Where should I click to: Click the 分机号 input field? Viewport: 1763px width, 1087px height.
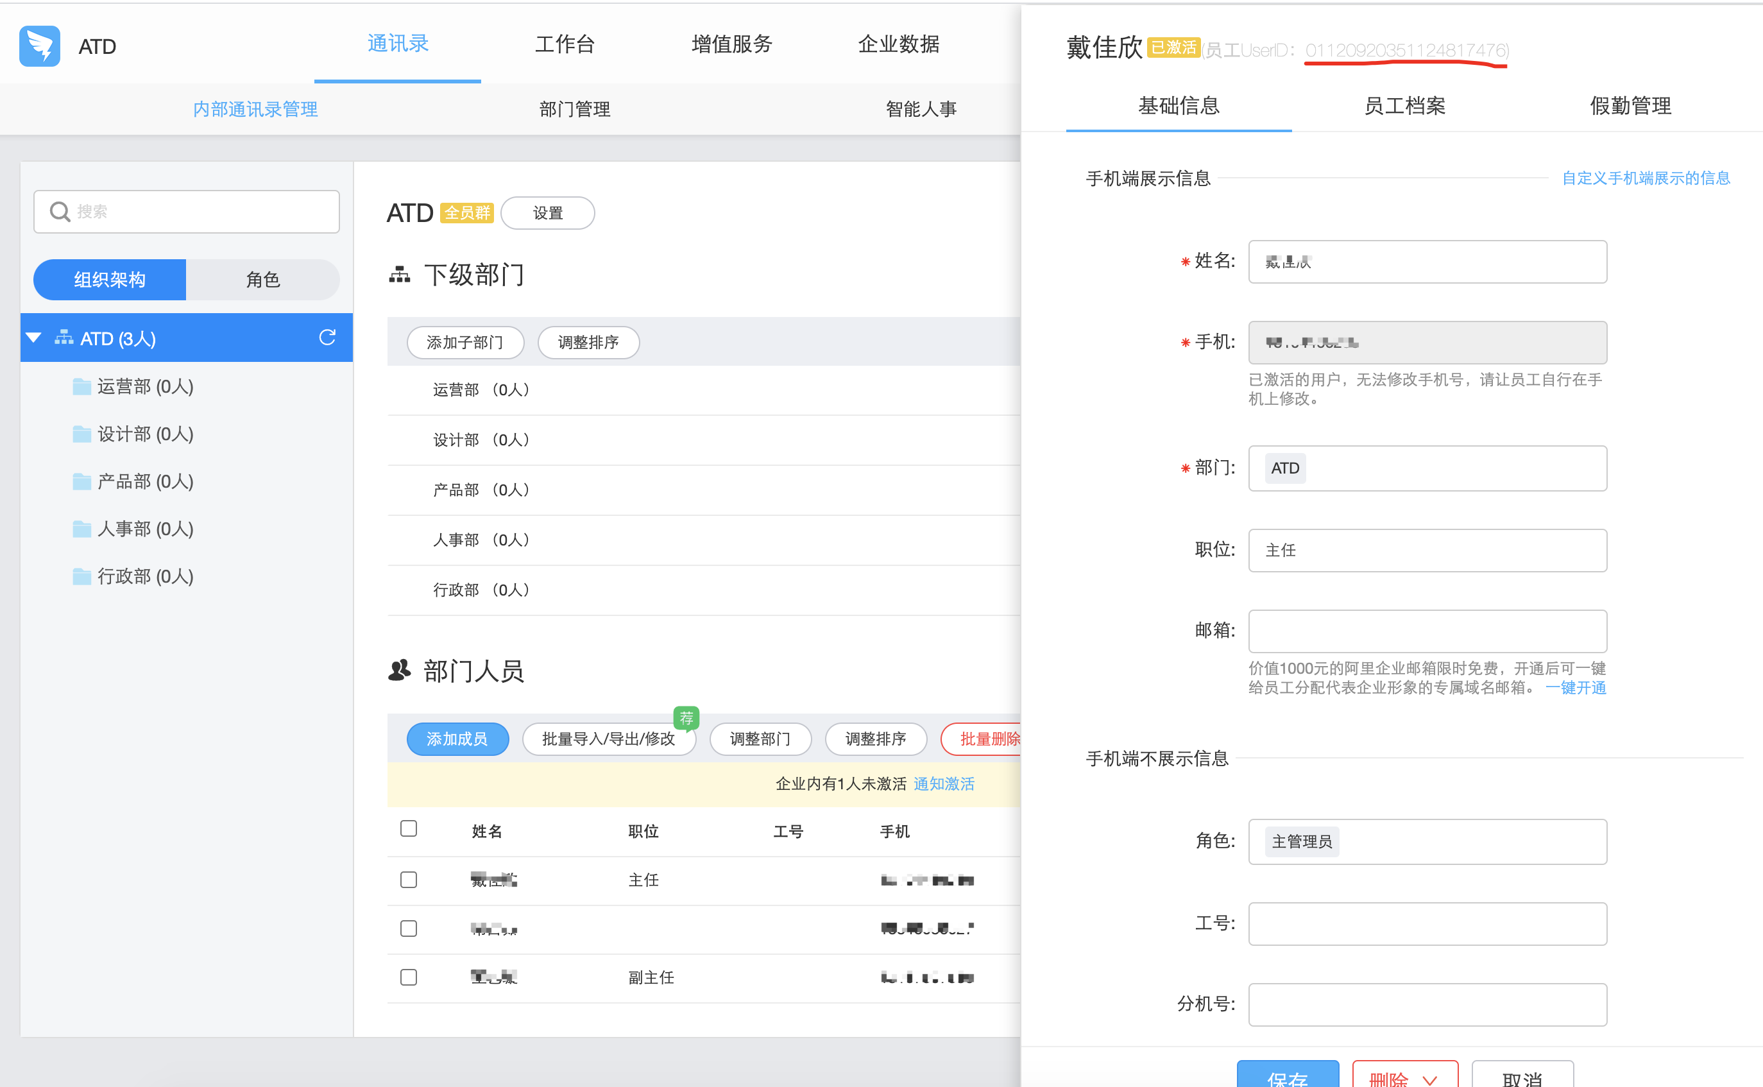tap(1427, 1005)
